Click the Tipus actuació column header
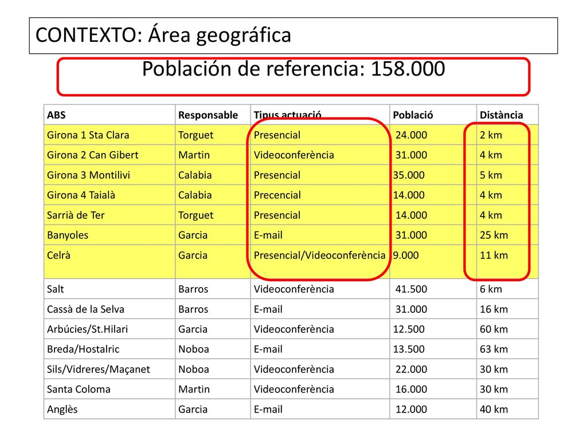This screenshot has width=587, height=440. coord(288,115)
